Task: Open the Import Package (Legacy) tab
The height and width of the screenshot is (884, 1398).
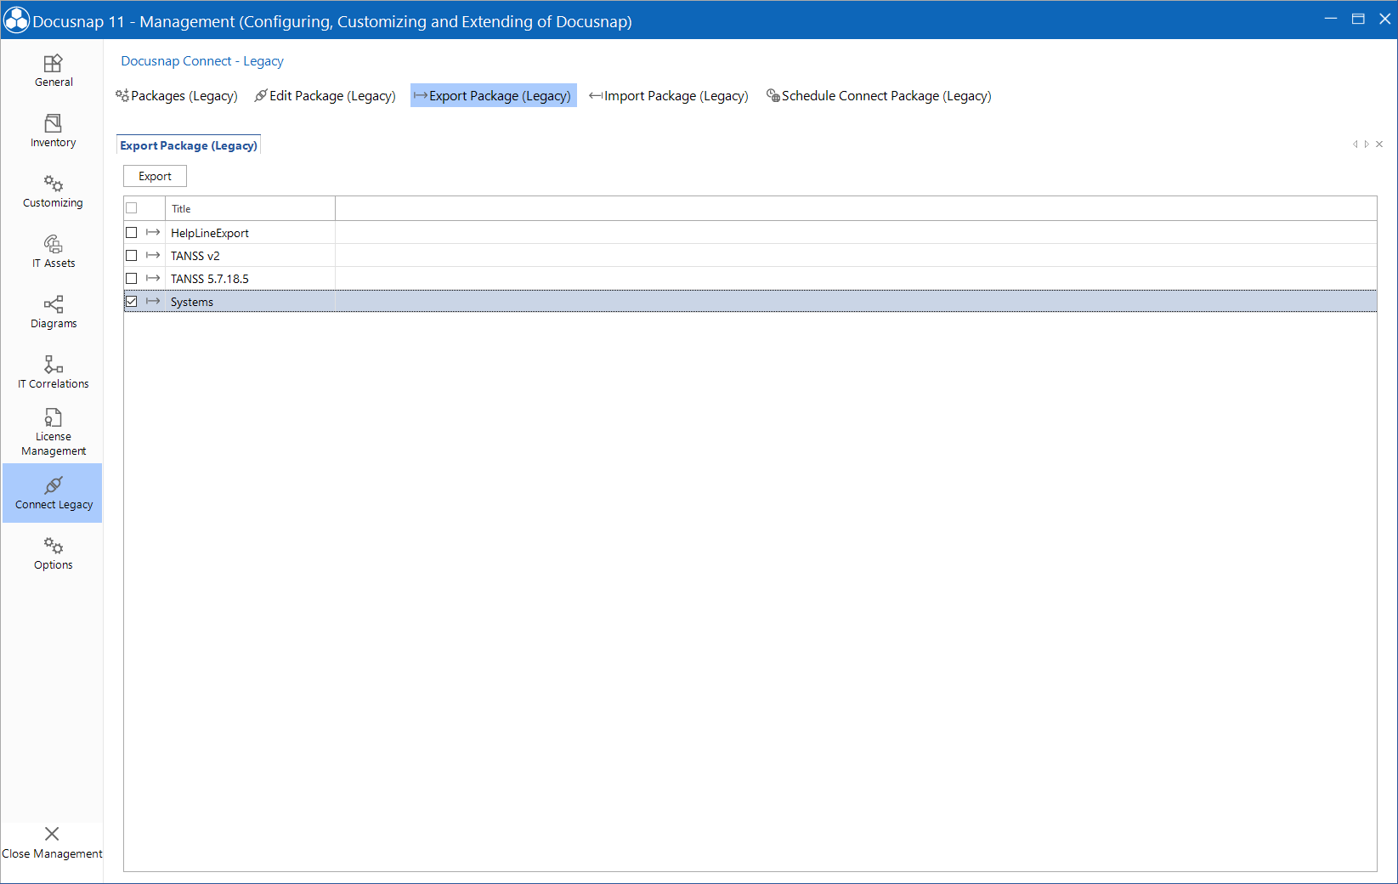Action: [670, 95]
